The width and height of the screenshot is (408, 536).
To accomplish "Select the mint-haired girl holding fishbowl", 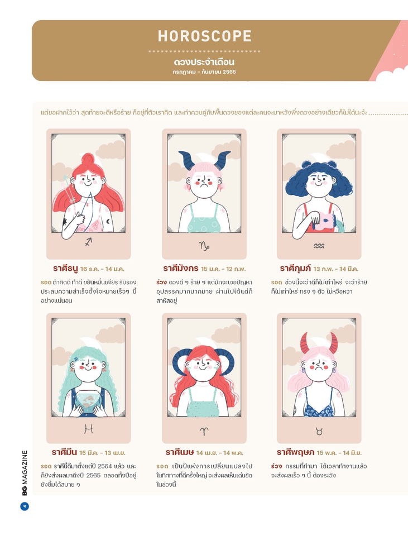I will 89,378.
